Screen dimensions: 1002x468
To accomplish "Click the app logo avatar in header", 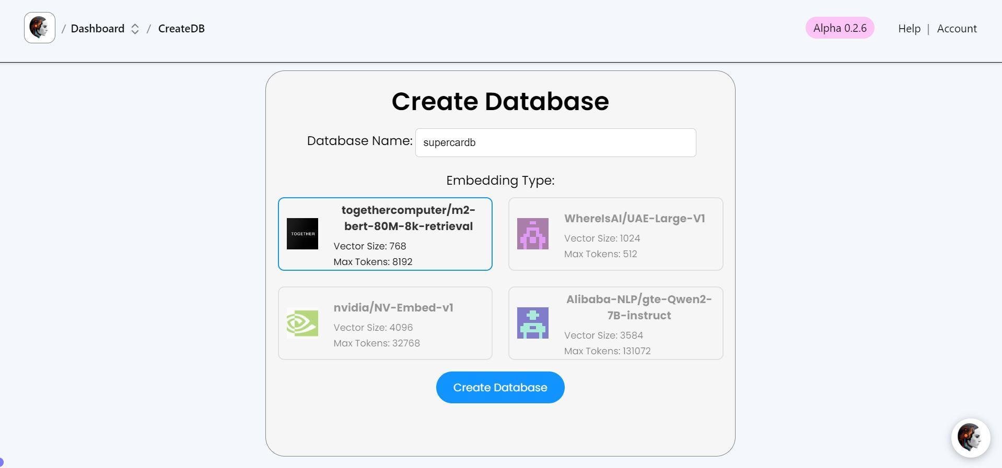I will 40,28.
